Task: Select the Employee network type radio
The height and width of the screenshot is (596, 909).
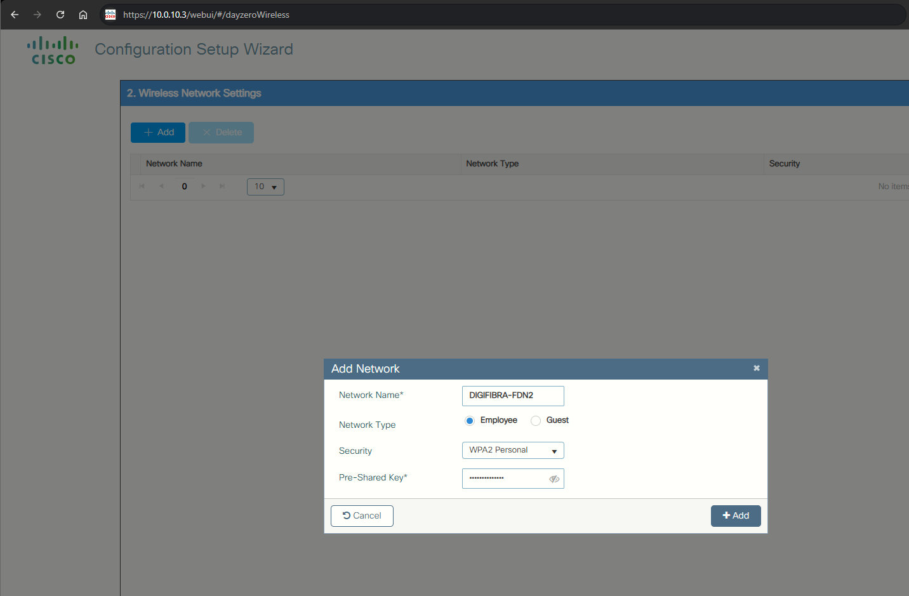Action: (x=470, y=421)
